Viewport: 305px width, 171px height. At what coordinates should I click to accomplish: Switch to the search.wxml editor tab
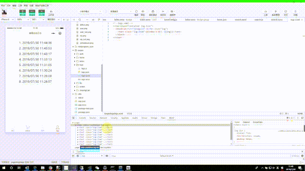(241, 19)
